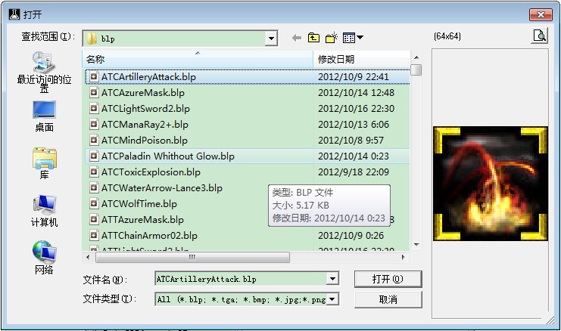Select file name ATCManaRay2+.blp
The image size is (561, 331).
145,125
